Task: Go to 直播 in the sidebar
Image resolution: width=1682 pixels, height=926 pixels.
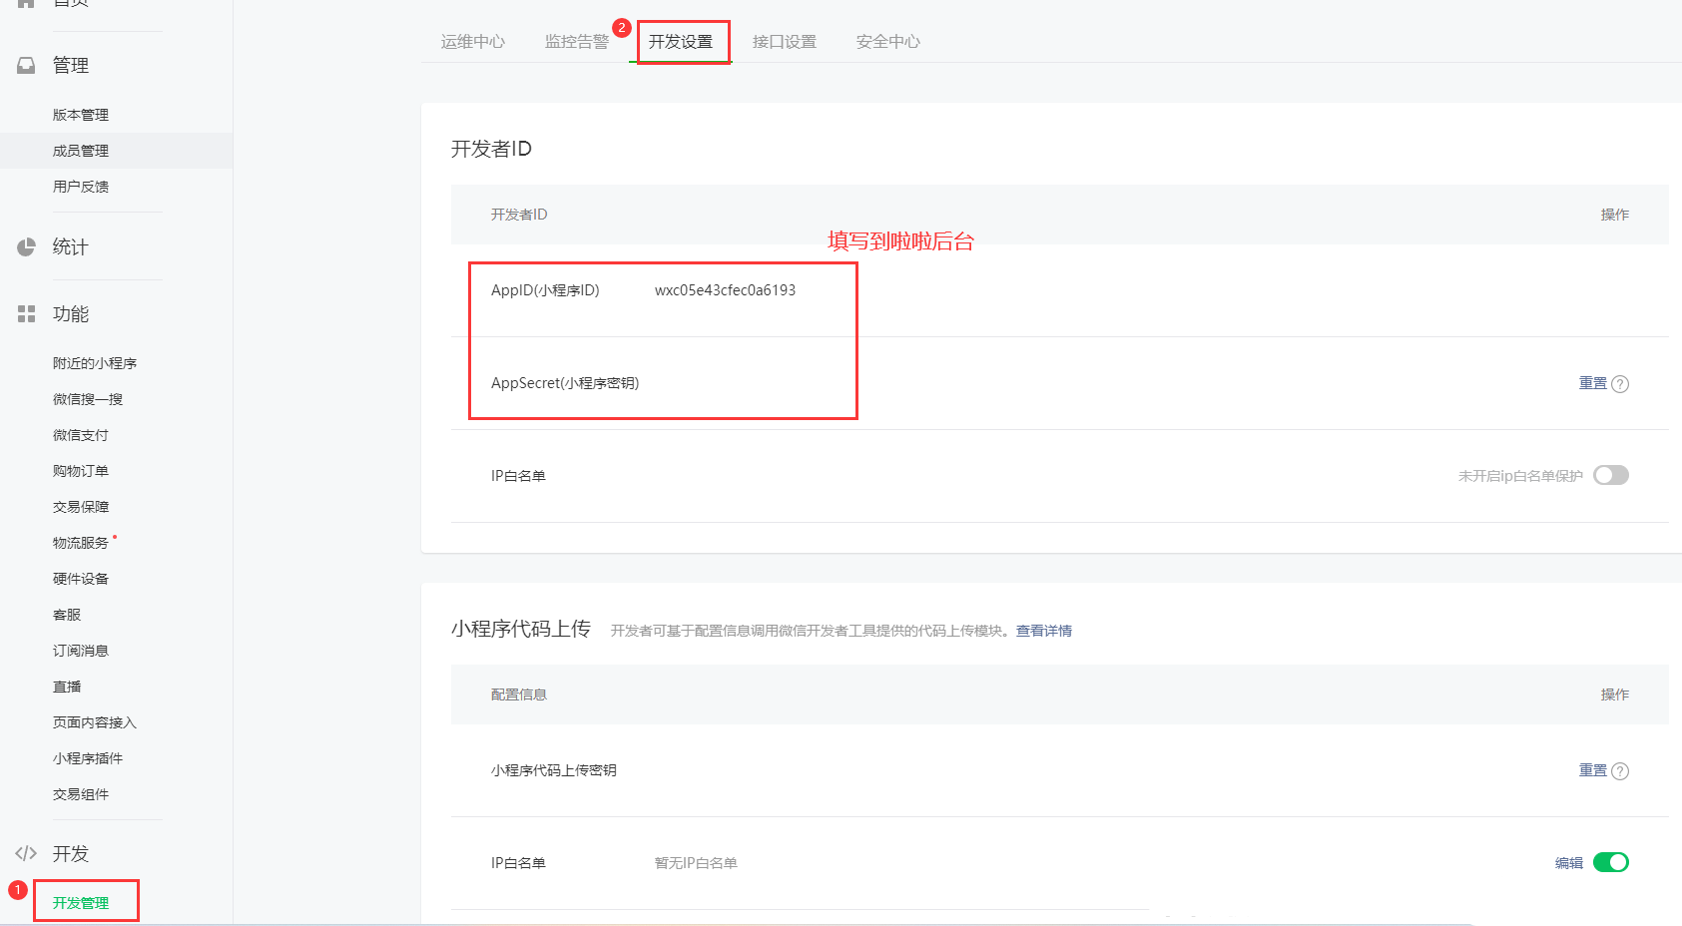Action: pyautogui.click(x=67, y=687)
